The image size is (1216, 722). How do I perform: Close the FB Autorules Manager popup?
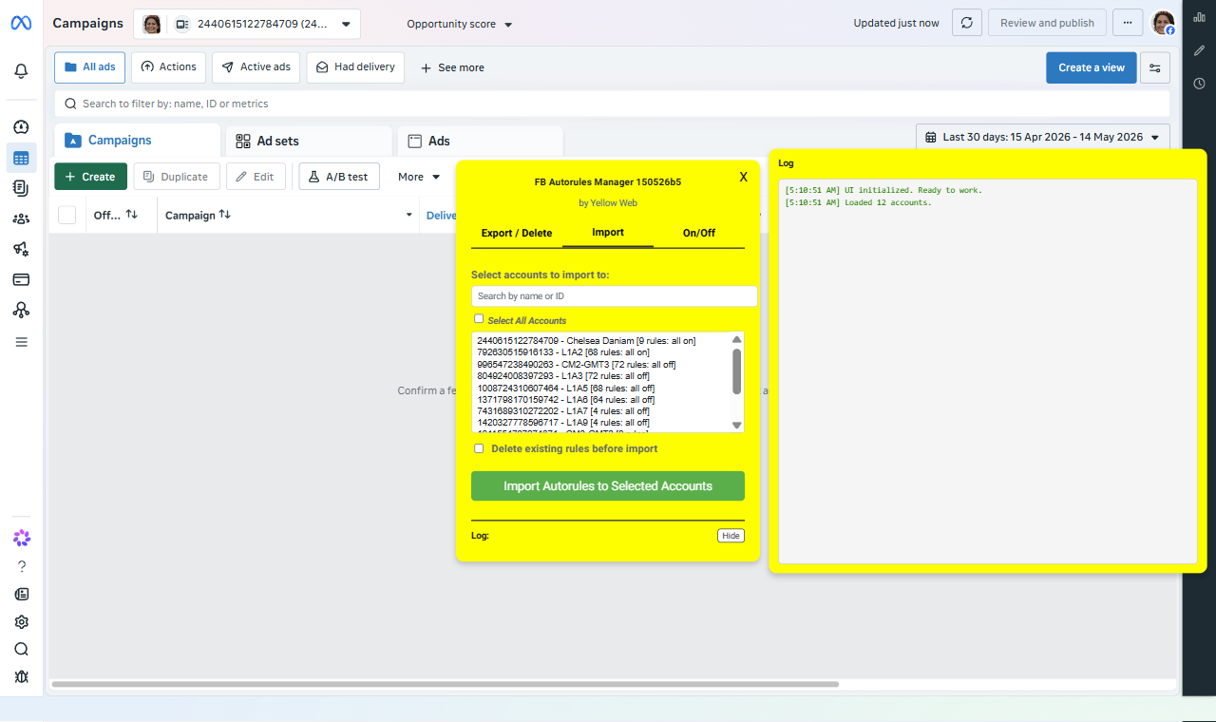pos(744,177)
